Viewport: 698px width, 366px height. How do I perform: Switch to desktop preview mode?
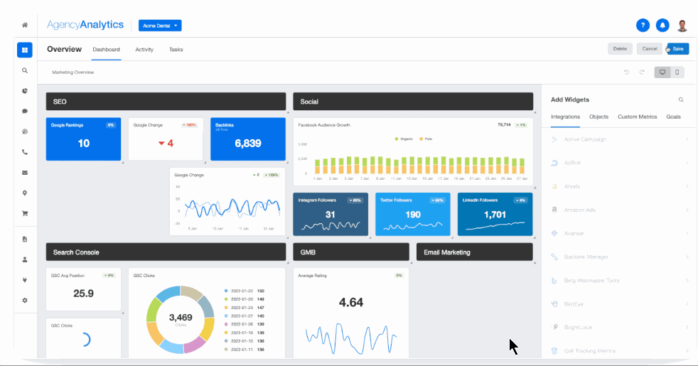tap(662, 72)
